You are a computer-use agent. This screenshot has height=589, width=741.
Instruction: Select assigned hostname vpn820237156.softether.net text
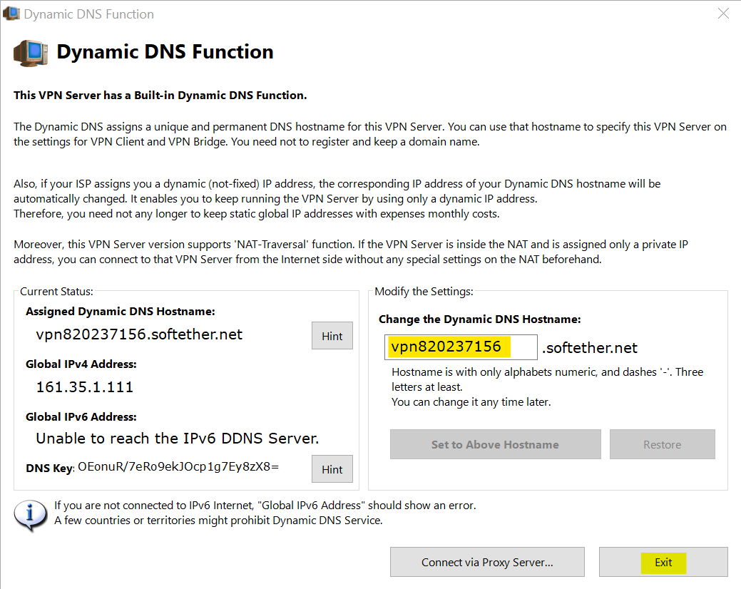pos(139,334)
